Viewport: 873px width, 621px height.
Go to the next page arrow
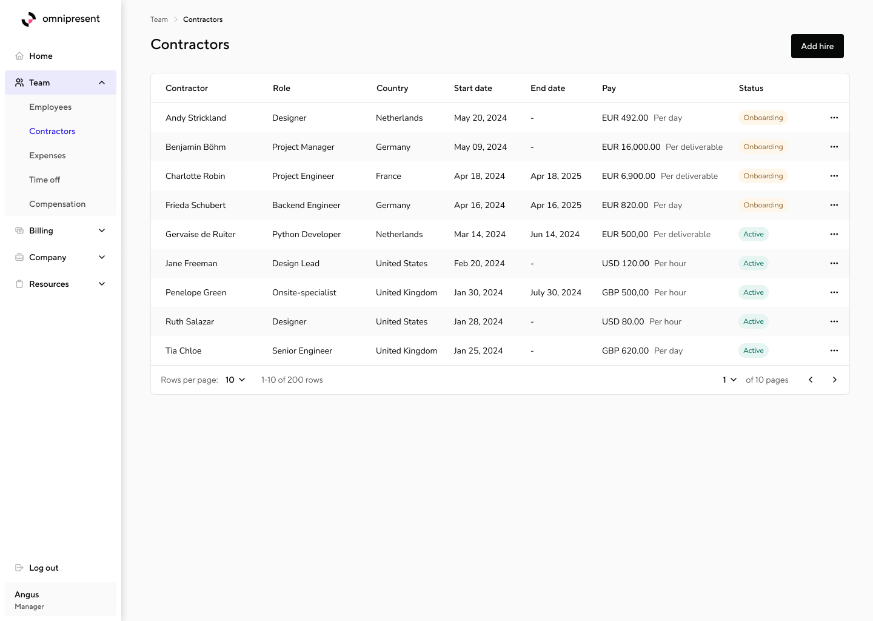(835, 380)
